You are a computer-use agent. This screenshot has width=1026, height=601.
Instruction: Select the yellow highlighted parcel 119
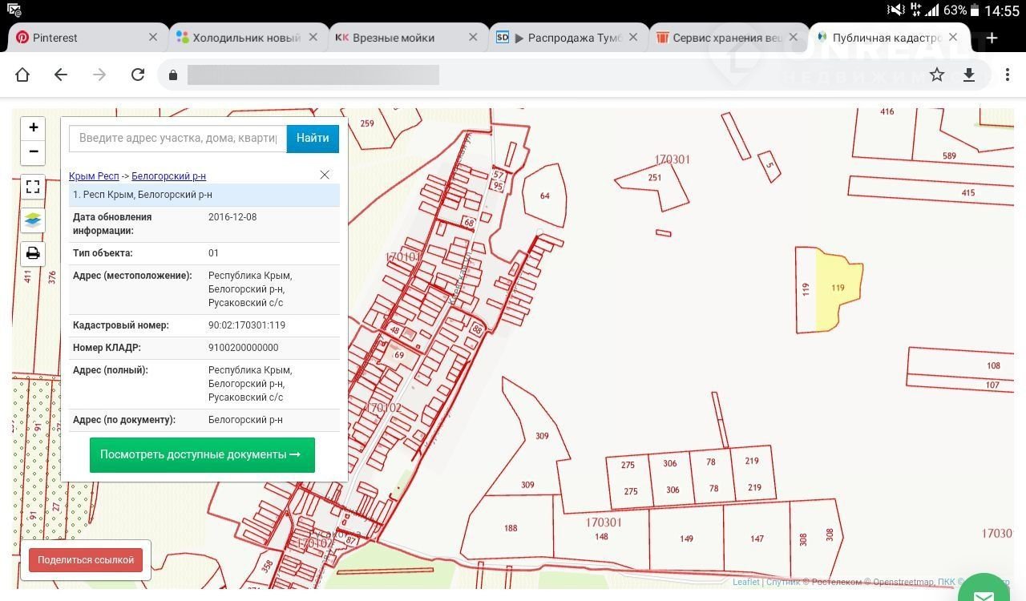pyautogui.click(x=840, y=288)
